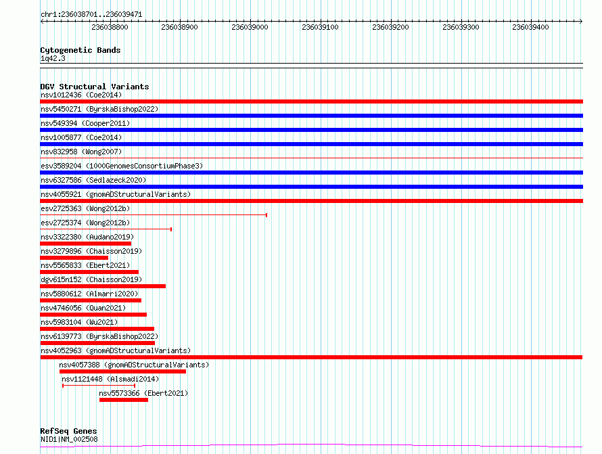
Task: Click ruler position 236039100
Action: [x=320, y=27]
